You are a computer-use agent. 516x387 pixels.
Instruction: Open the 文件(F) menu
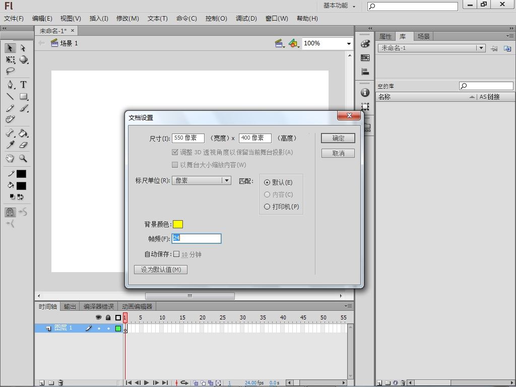click(14, 19)
